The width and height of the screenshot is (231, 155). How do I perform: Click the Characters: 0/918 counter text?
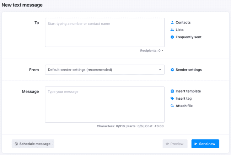111,126
